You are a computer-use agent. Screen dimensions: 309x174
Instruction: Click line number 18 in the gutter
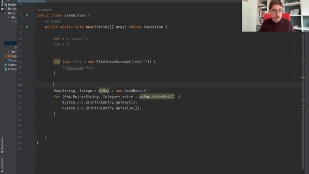pos(20,85)
